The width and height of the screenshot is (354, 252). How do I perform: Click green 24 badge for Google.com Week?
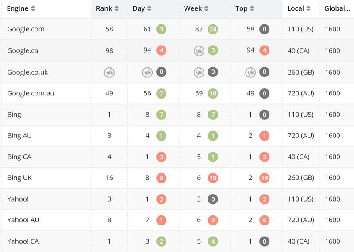click(x=213, y=29)
